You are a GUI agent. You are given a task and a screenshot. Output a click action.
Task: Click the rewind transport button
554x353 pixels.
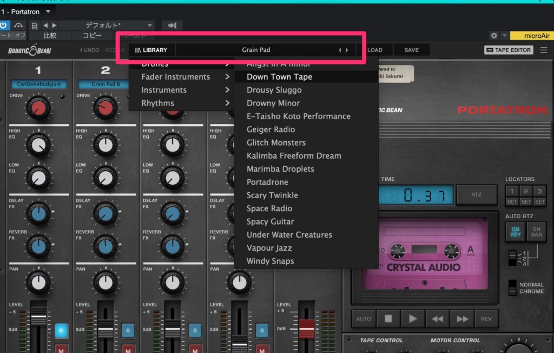coord(437,319)
